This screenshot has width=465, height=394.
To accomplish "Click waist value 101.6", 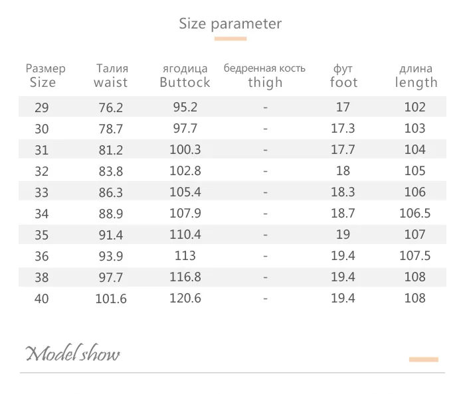I will (x=111, y=298).
